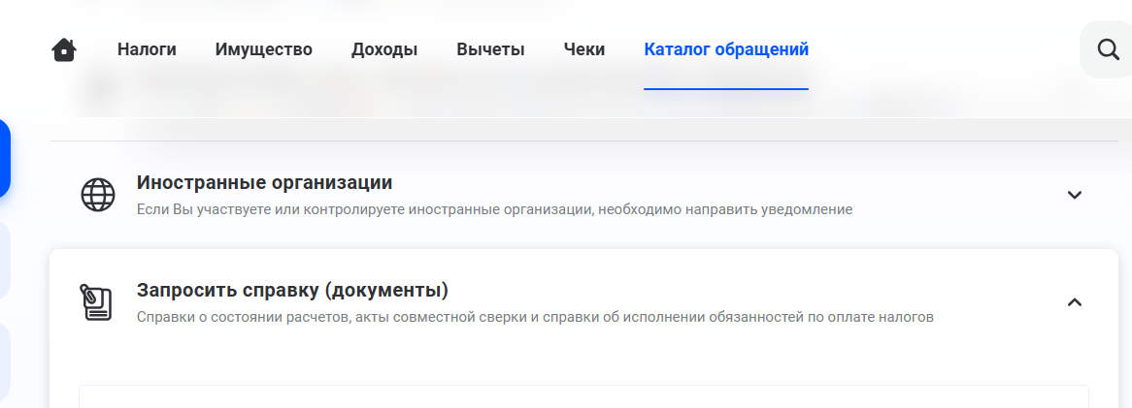Select the Чеки tab

click(x=584, y=49)
